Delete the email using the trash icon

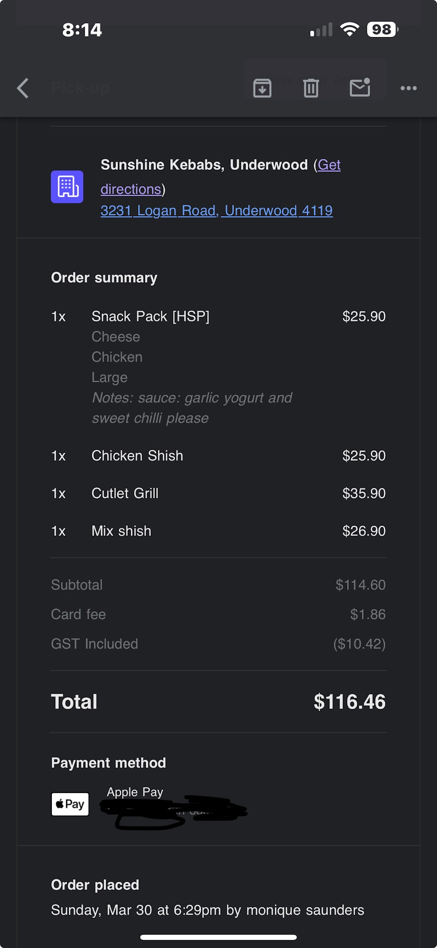pyautogui.click(x=311, y=88)
